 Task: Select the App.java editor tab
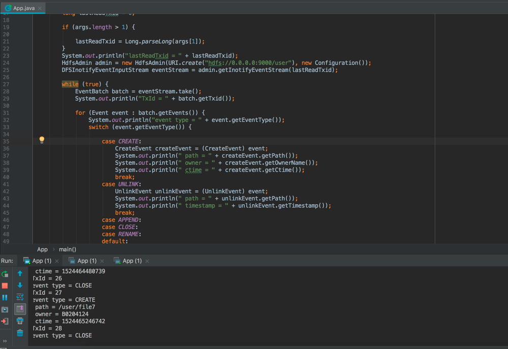24,8
